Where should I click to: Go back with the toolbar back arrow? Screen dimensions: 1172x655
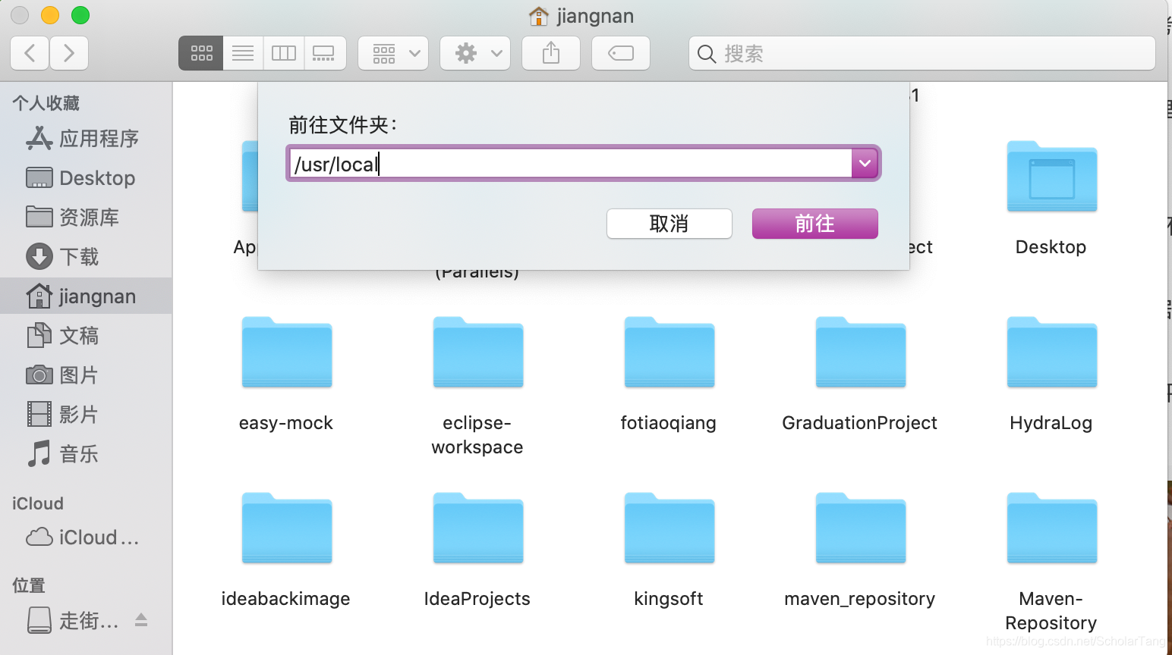(x=30, y=53)
